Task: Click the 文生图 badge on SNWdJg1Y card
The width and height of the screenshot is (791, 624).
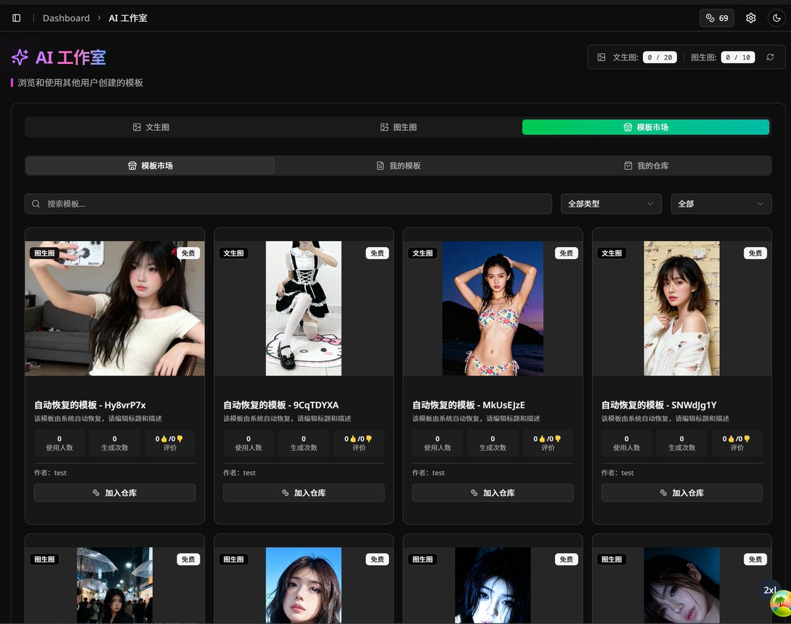Action: pyautogui.click(x=612, y=253)
